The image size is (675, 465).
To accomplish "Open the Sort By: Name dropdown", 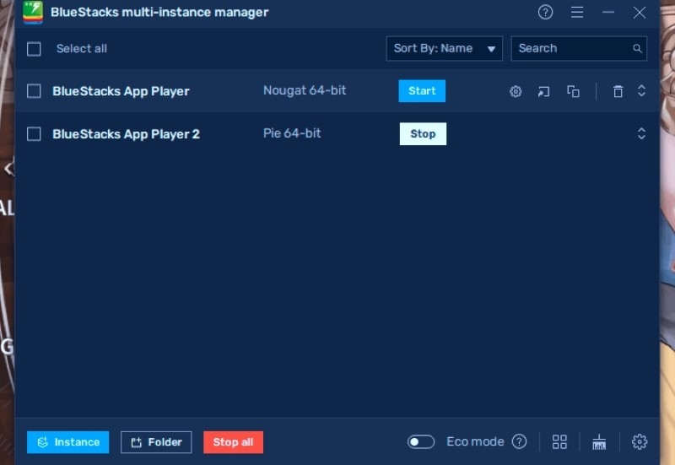I will point(445,48).
